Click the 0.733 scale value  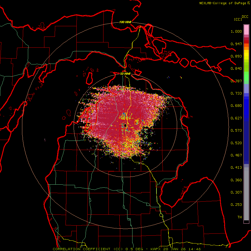[236, 93]
